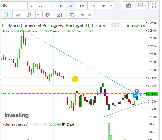Click the Abertura 0.1565 value

[21, 31]
